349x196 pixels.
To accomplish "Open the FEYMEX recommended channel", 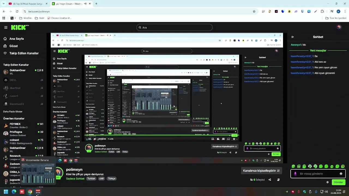I will (x=23, y=125).
